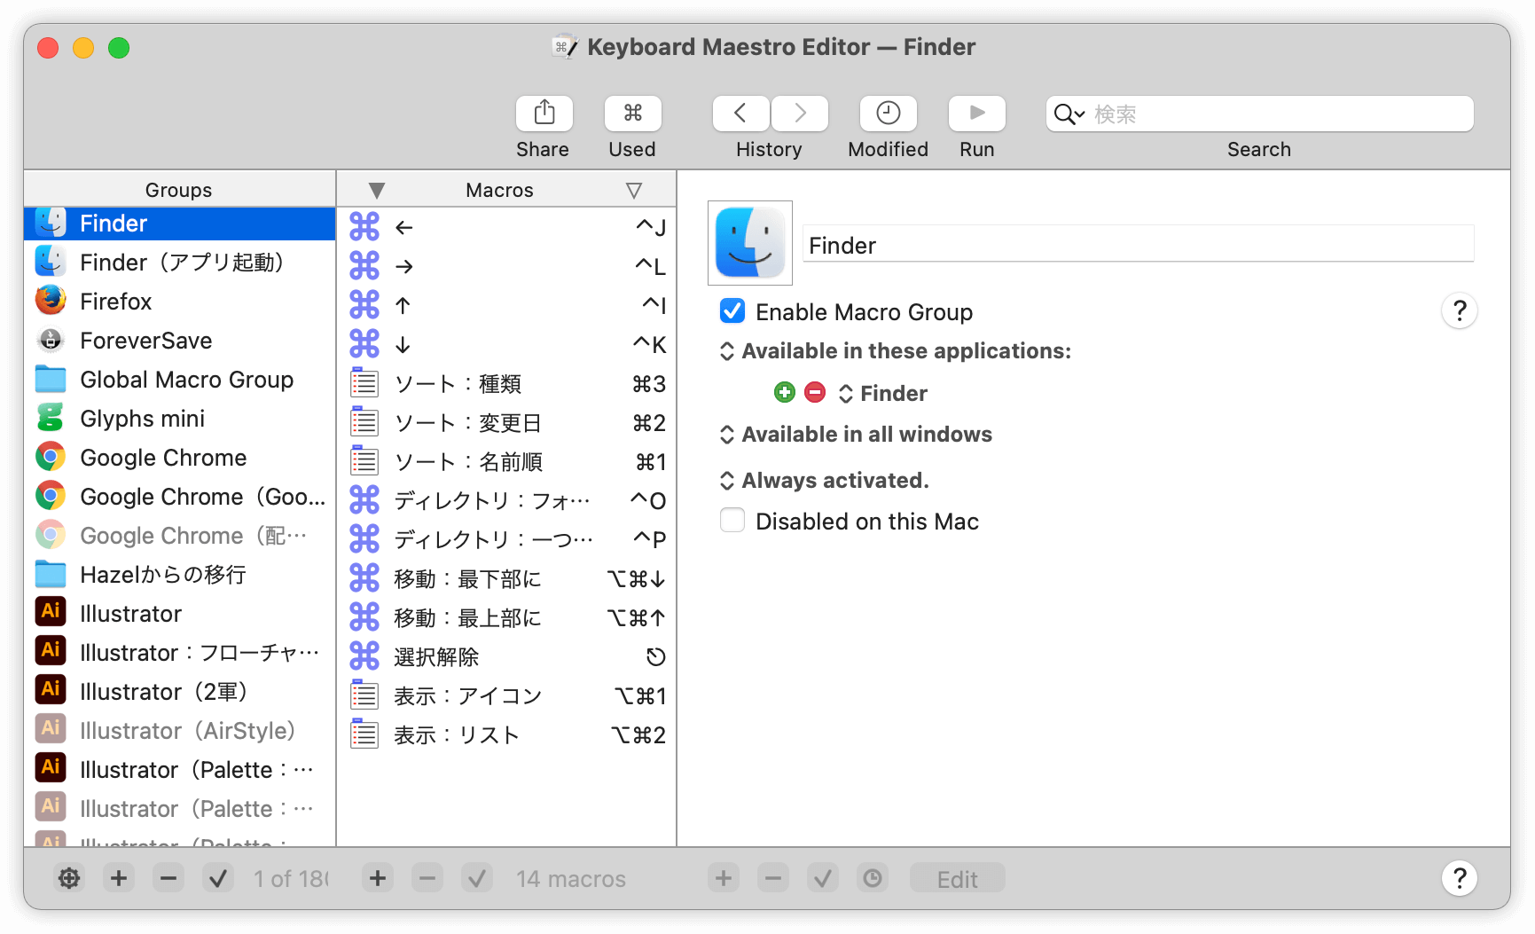Uncheck Enable Macro Group
Screen dimensions: 1535x934
[x=732, y=311]
